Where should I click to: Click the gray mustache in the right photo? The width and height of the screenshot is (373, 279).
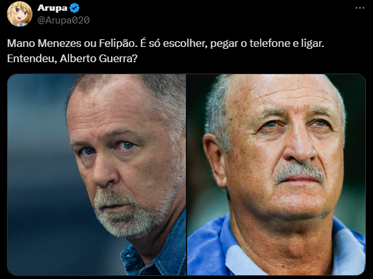click(299, 172)
